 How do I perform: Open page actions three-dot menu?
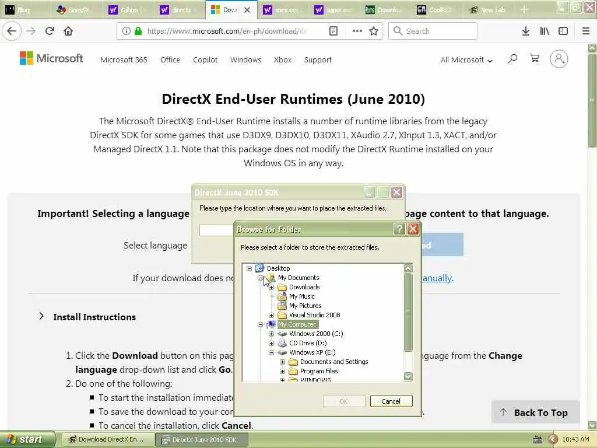[357, 31]
